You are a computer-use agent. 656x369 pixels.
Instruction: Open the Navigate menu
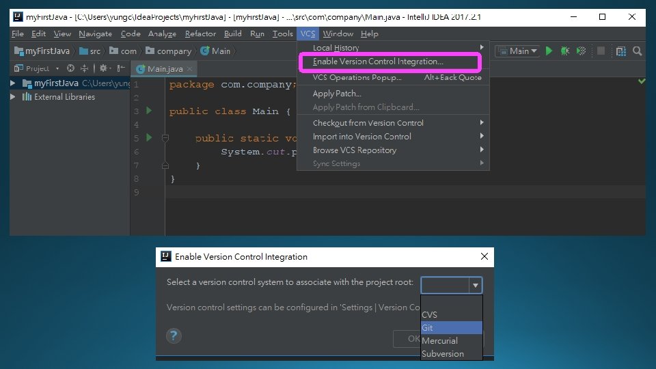[x=96, y=33]
